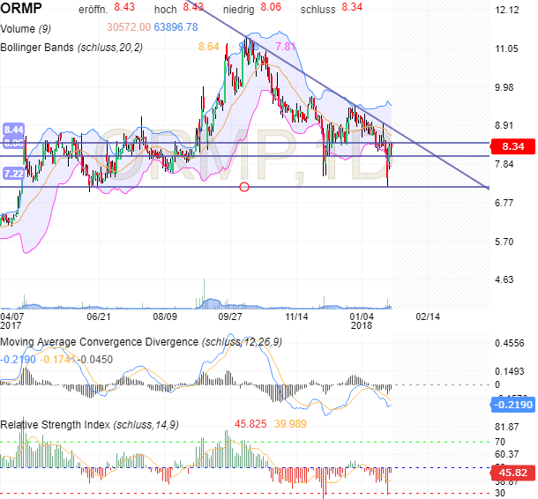The height and width of the screenshot is (499, 538).
Task: Select the 8.44 horizontal line price label
Action: pos(12,129)
